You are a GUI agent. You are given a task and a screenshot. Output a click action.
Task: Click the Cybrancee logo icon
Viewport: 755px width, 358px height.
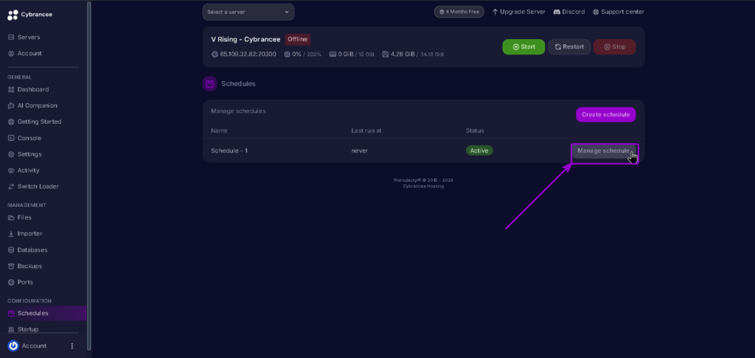tap(13, 15)
